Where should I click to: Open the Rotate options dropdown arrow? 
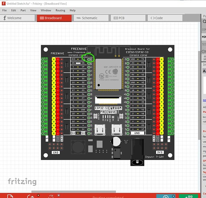click(38, 195)
